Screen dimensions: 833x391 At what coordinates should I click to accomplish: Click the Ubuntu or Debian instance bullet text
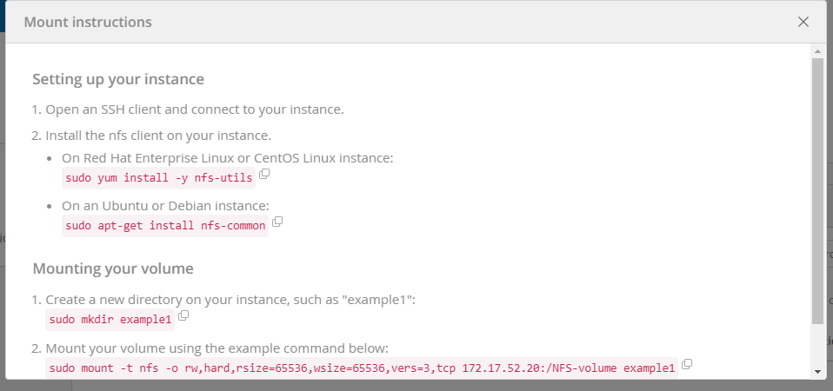tap(165, 206)
